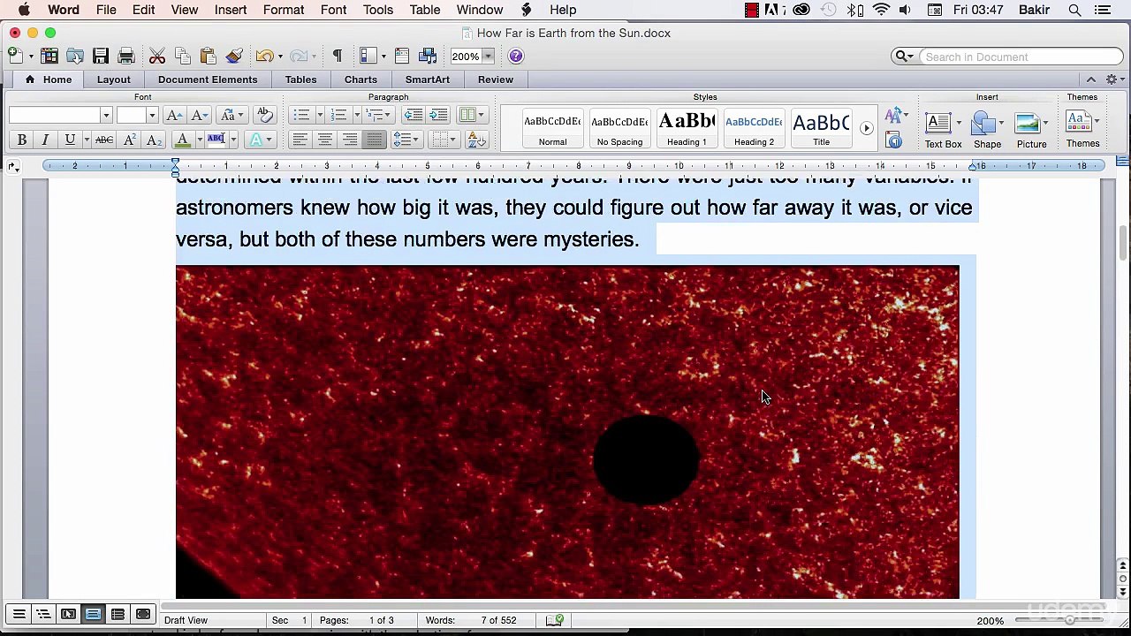Open the Review ribbon tab
This screenshot has height=636, width=1131.
496,79
